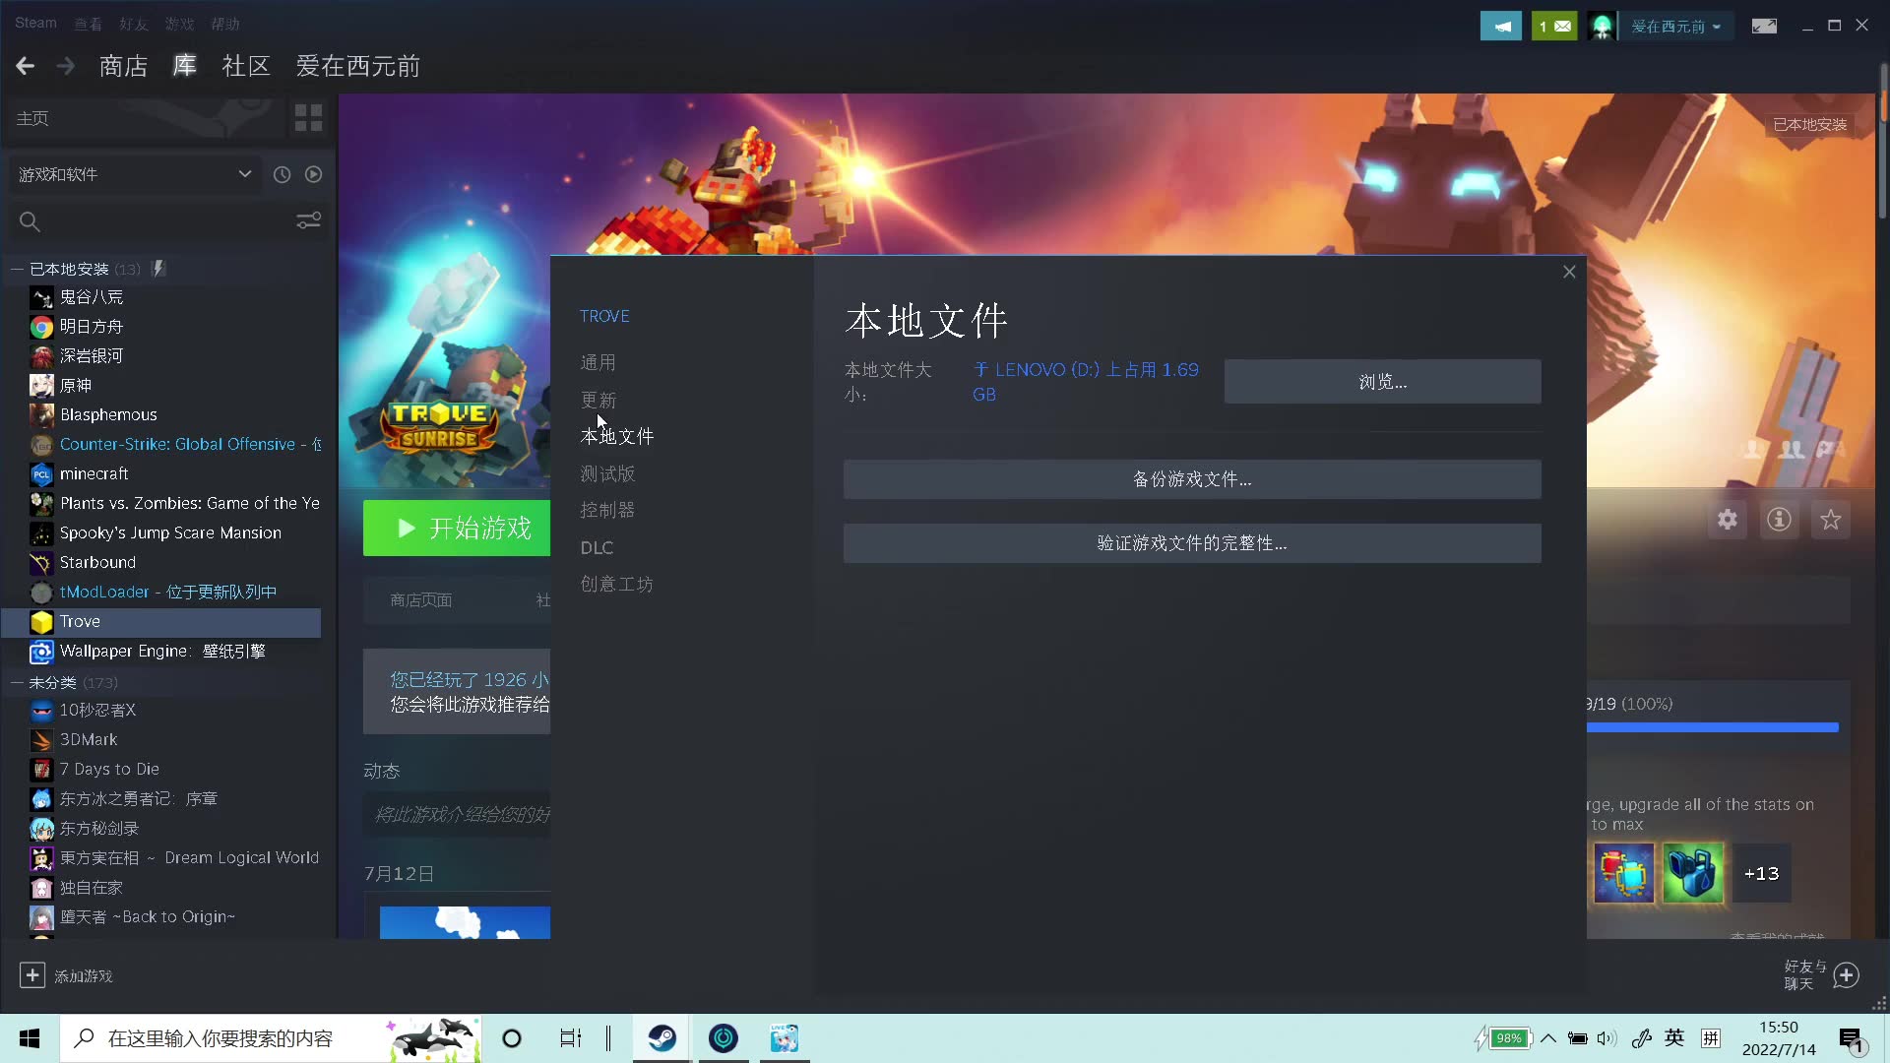Open 商店页面 store page link

[420, 600]
